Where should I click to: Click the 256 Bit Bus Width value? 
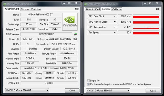pyautogui.click(x=67, y=58)
